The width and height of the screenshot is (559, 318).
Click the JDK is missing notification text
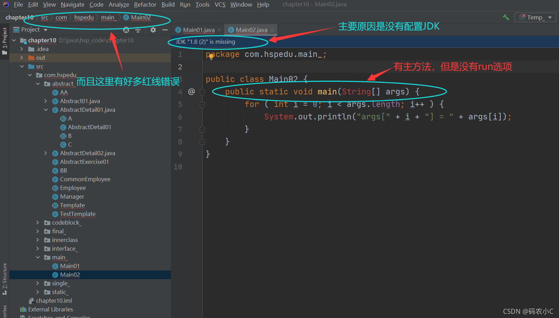(205, 42)
